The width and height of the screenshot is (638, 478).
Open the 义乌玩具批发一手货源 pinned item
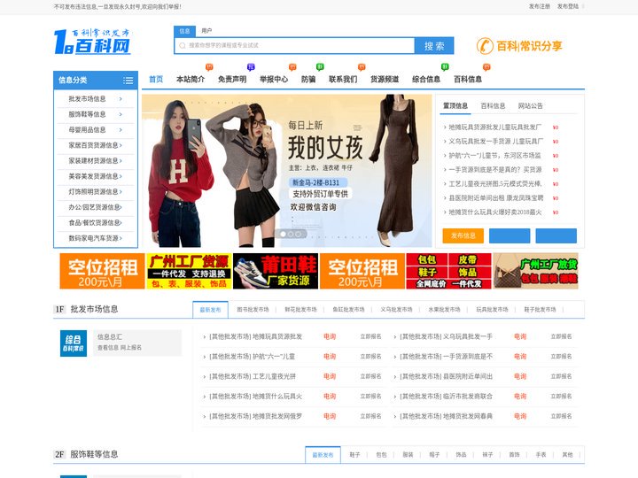click(x=495, y=142)
